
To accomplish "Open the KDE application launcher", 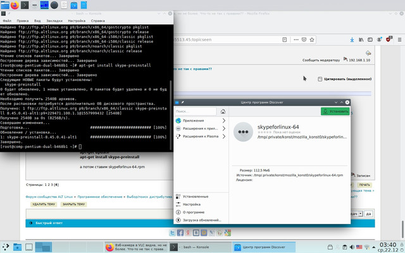I will click(6, 247).
